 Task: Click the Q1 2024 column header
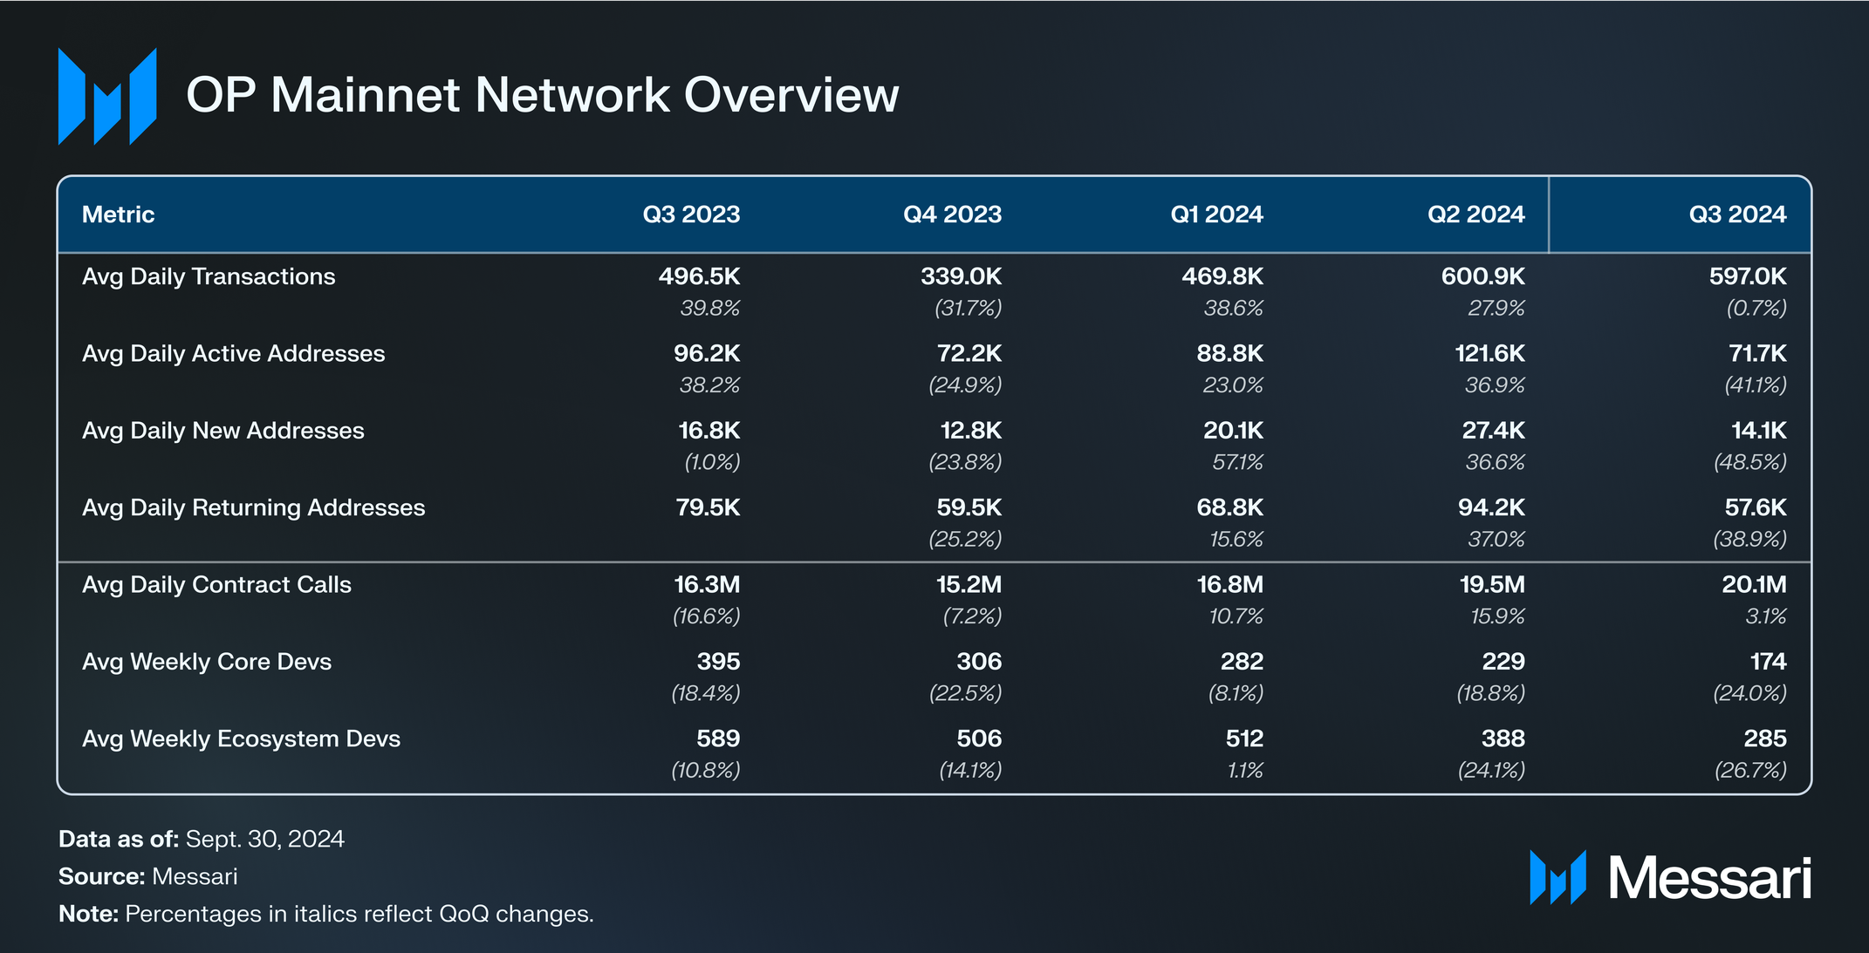coord(1216,214)
